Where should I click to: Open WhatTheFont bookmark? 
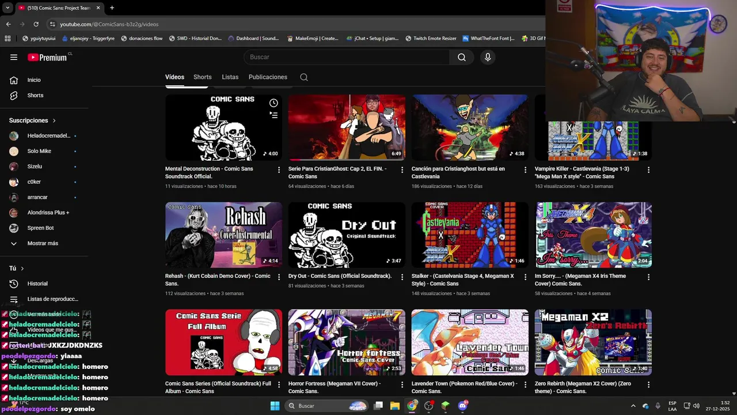488,39
